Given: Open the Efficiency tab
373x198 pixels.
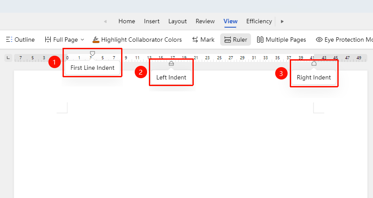Looking at the screenshot, I should pyautogui.click(x=259, y=22).
